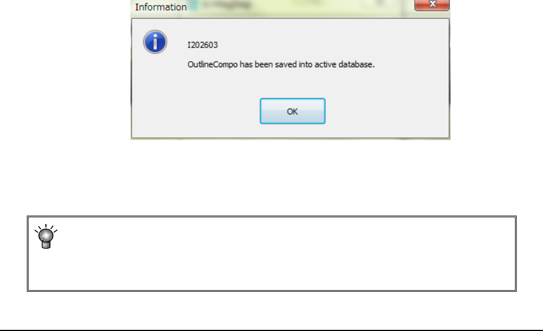Viewport: 543px width, 331px height.
Task: Click the word OutlineCompo in the message
Action: point(212,64)
